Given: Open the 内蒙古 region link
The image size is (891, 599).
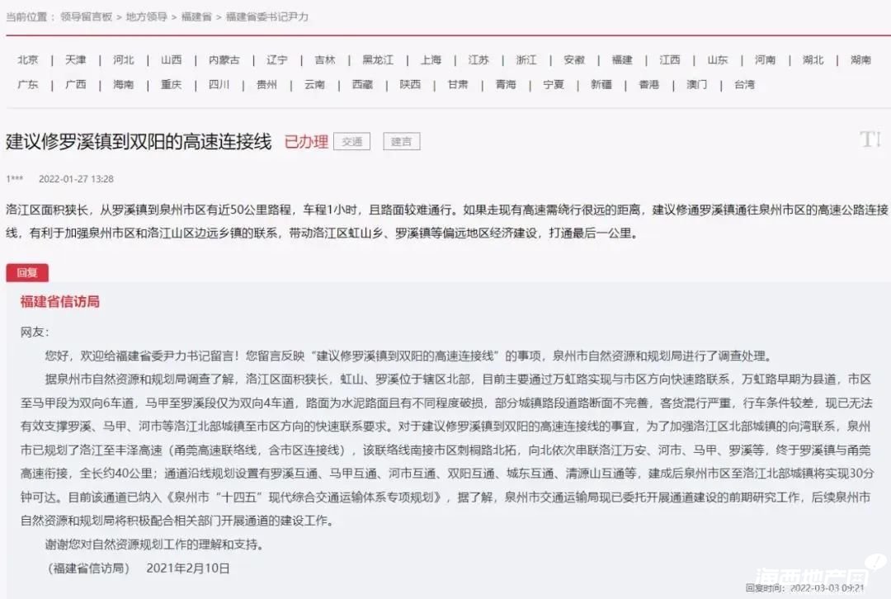Looking at the screenshot, I should coord(224,59).
